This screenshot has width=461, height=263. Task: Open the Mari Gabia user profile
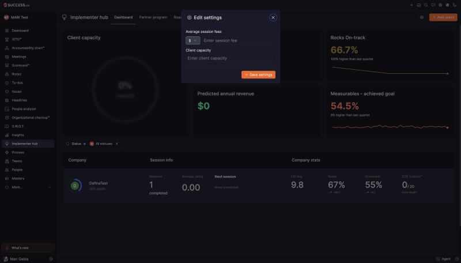16,259
